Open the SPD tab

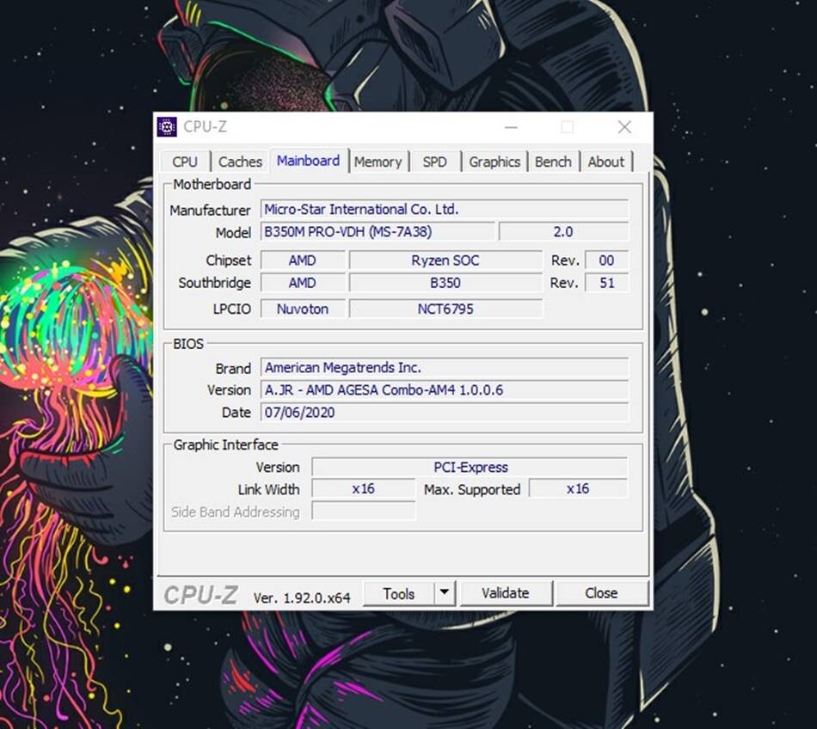(x=434, y=162)
